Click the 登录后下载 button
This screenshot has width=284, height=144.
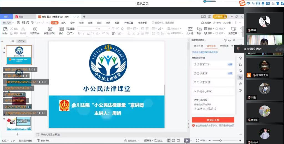click(213, 120)
